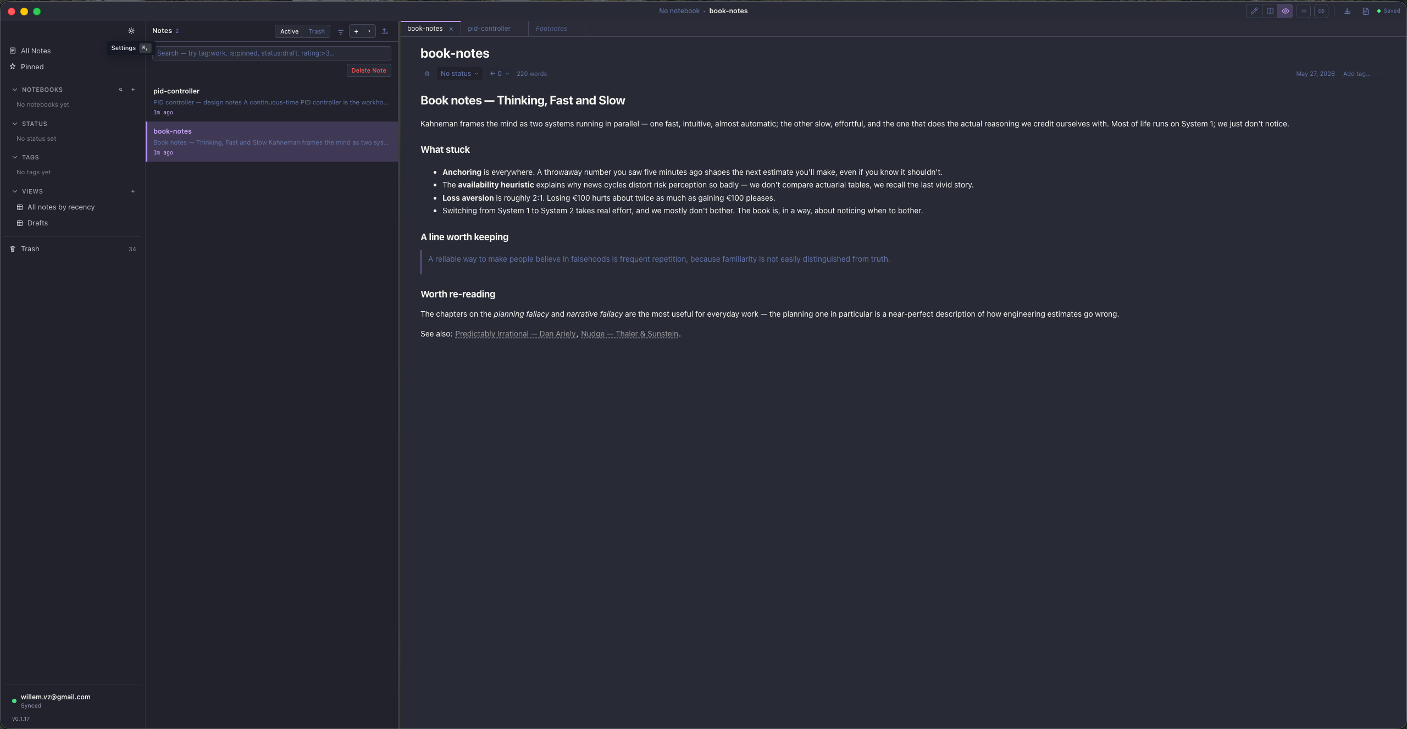
Task: Click version v0.1.17 label
Action: click(x=21, y=719)
